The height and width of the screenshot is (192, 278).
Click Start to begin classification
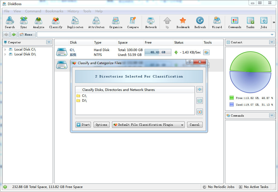point(83,125)
